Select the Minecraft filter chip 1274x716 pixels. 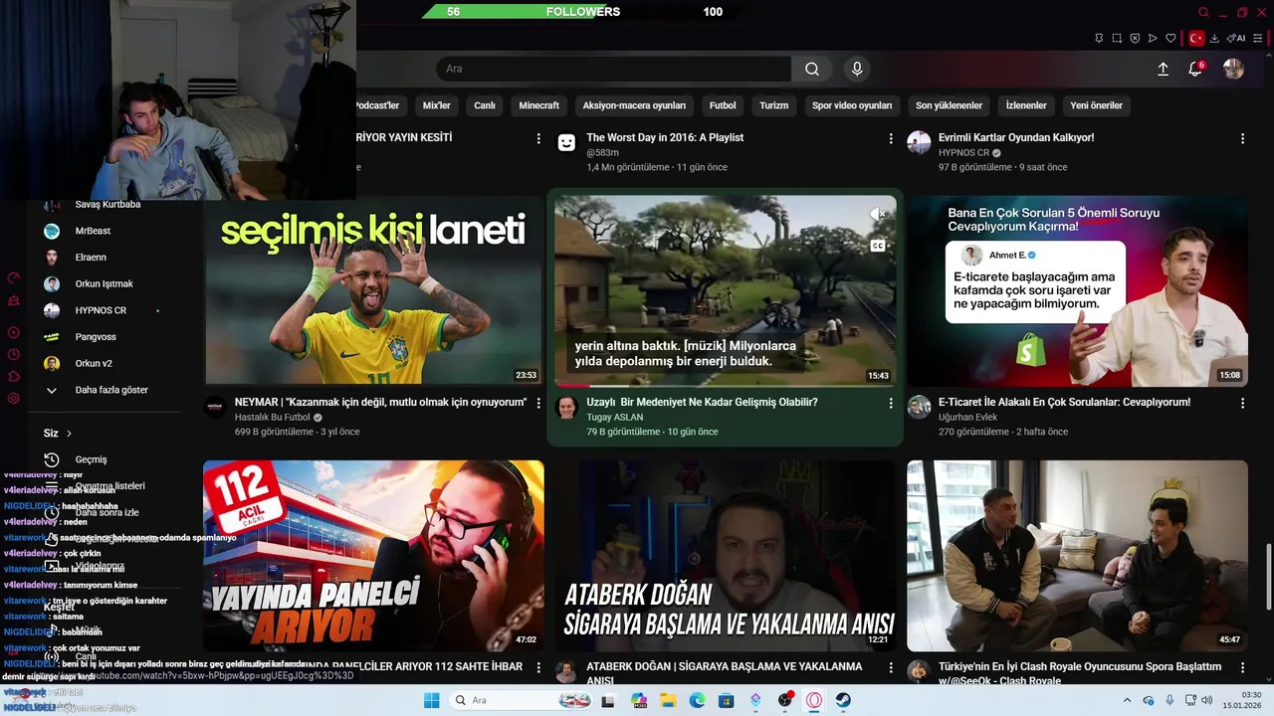click(538, 105)
